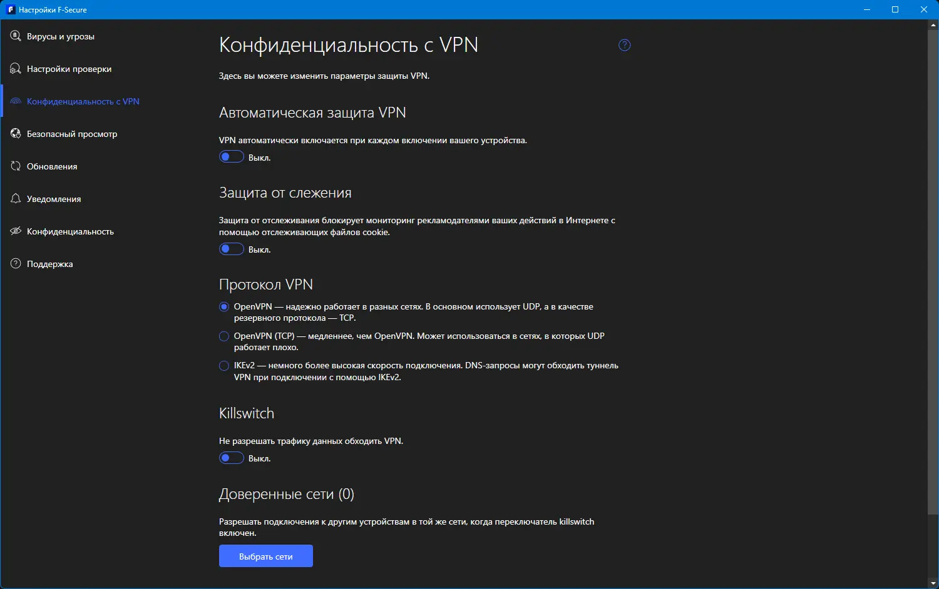939x589 pixels.
Task: Enable the Killswitch toggle
Action: pyautogui.click(x=231, y=458)
